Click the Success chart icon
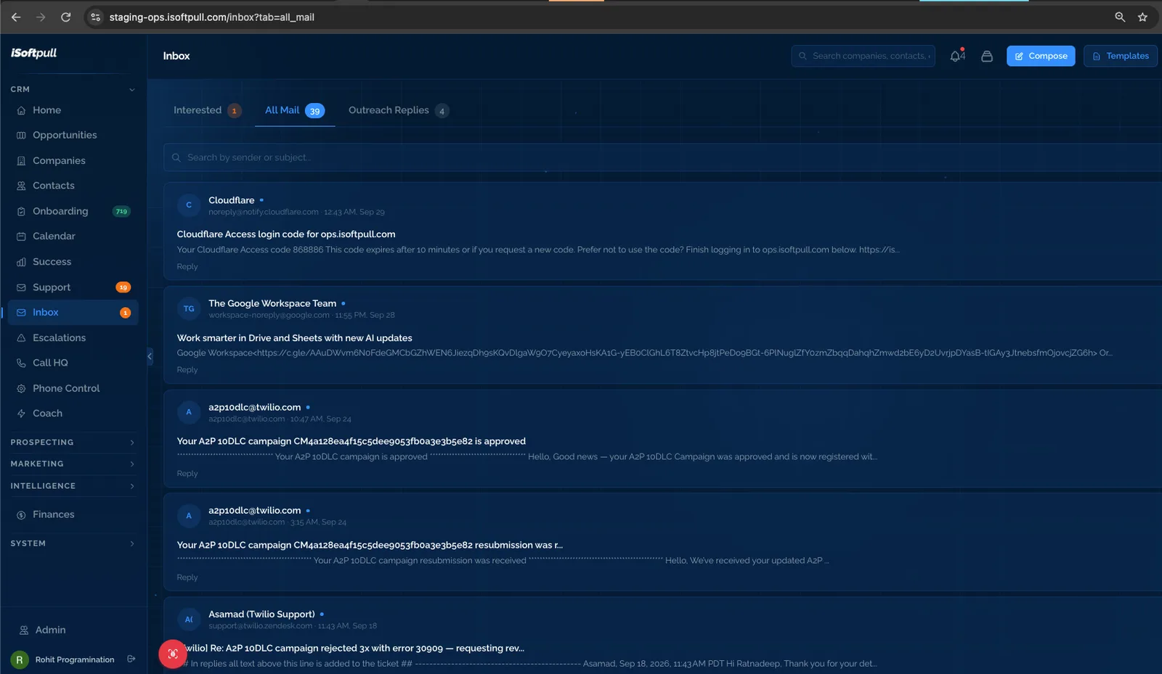The height and width of the screenshot is (674, 1162). click(21, 262)
